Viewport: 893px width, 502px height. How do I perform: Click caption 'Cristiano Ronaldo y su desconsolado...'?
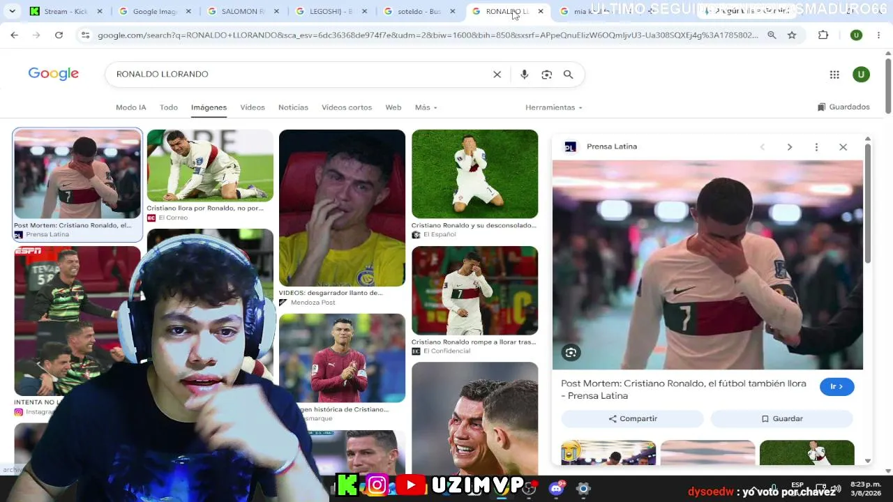[474, 225]
